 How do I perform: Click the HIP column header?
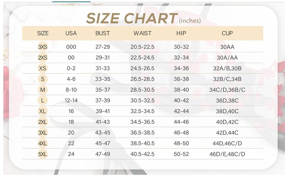pyautogui.click(x=181, y=33)
